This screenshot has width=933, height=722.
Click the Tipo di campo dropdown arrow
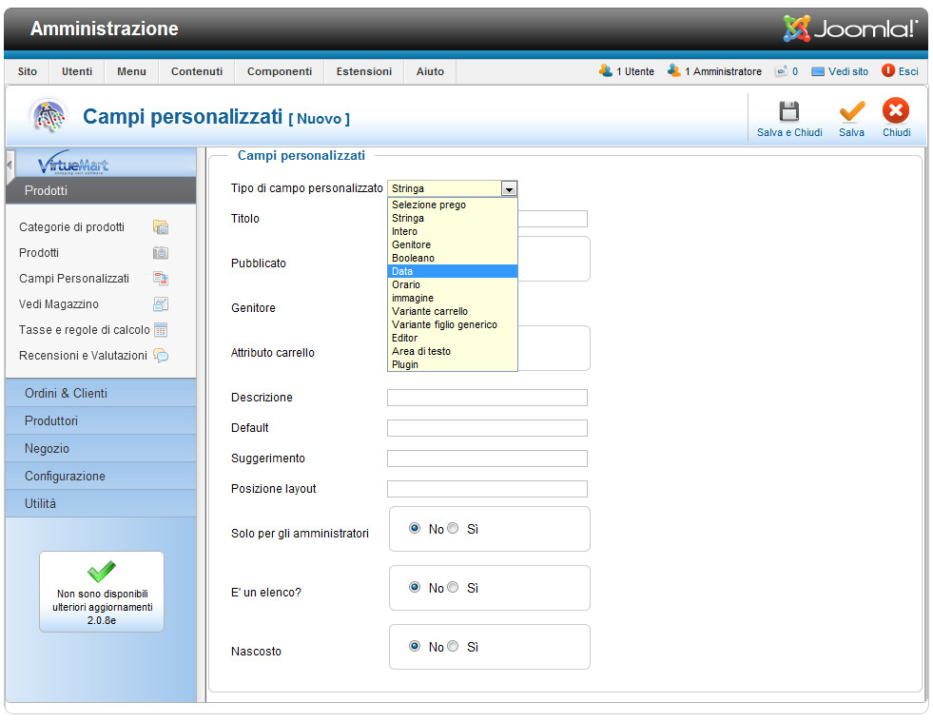tap(510, 189)
